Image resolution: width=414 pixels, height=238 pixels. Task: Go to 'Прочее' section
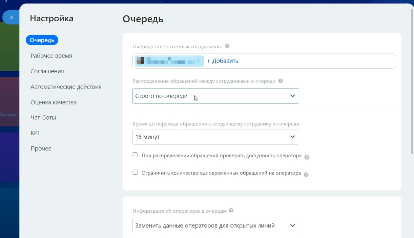point(41,148)
